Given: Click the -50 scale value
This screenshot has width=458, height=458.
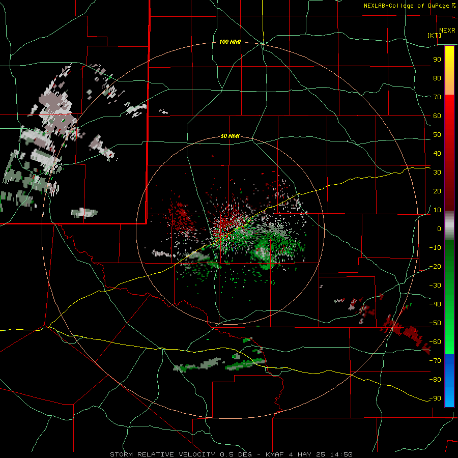Looking at the screenshot, I should (x=435, y=323).
